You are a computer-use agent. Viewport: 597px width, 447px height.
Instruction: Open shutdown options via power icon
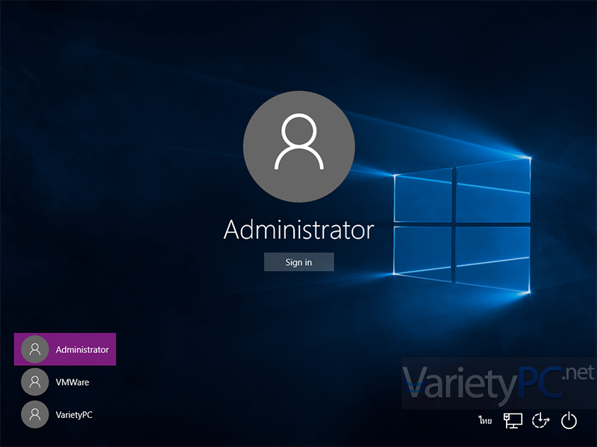569,420
